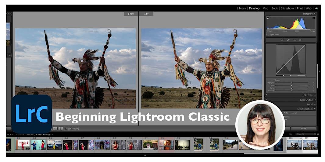Open the Slideshow module
Image resolution: width=325 pixels, height=162 pixels.
(x=287, y=9)
